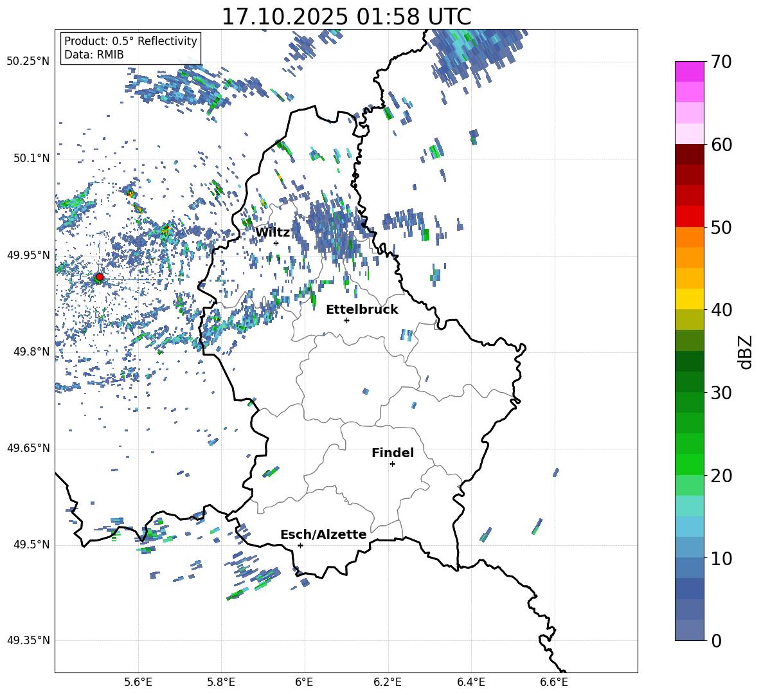Click the 49.65°N latitude label
The image size is (761, 695).
(28, 447)
